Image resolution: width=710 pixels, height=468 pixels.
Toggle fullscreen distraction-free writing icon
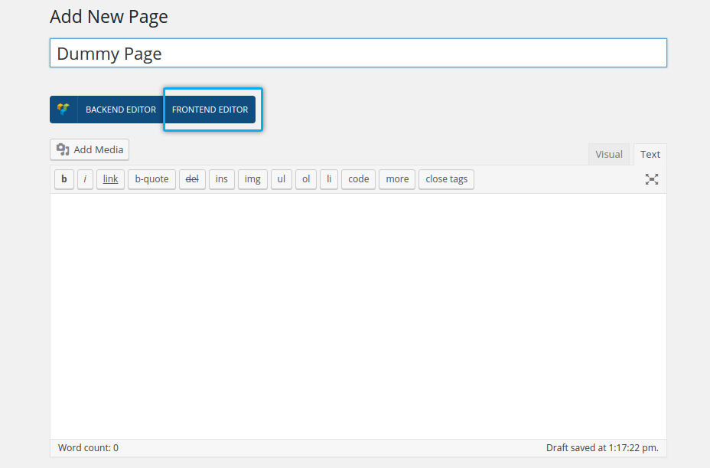651,179
